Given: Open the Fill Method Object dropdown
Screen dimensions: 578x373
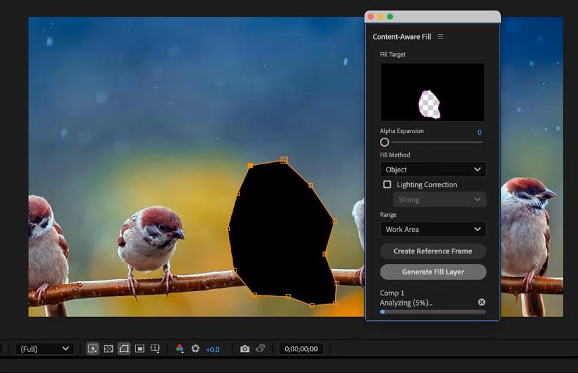Looking at the screenshot, I should point(433,170).
